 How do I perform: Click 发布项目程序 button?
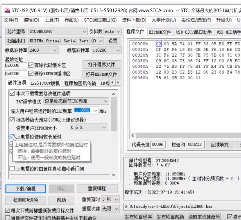138,217
